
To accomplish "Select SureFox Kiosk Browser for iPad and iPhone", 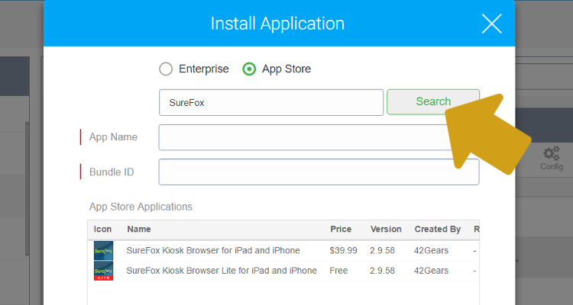I will pos(213,250).
